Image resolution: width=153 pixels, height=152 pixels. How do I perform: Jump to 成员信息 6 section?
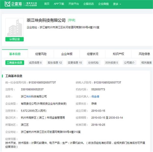click(x=35, y=63)
